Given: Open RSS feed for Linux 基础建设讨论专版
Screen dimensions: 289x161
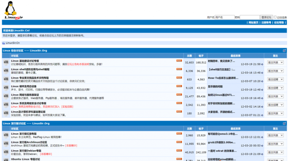Looking at the screenshot, I should pos(179,61).
